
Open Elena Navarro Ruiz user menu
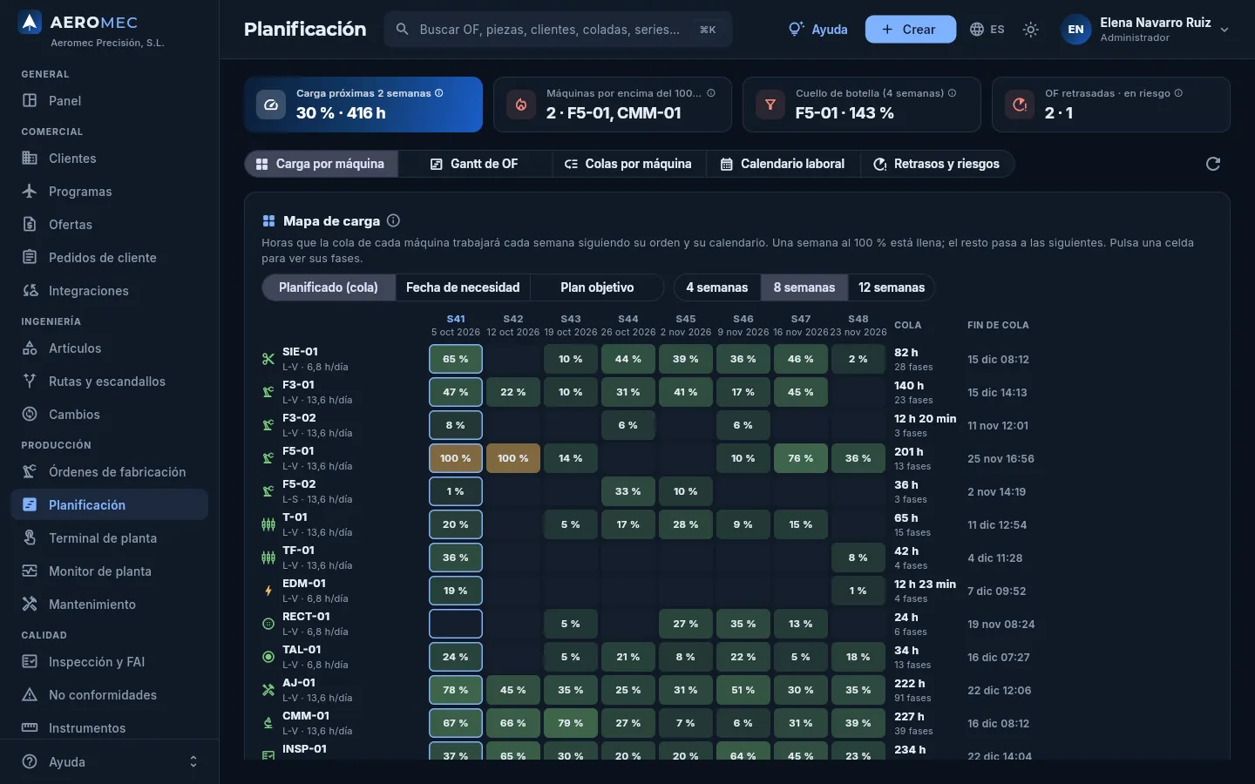[x=1145, y=30]
